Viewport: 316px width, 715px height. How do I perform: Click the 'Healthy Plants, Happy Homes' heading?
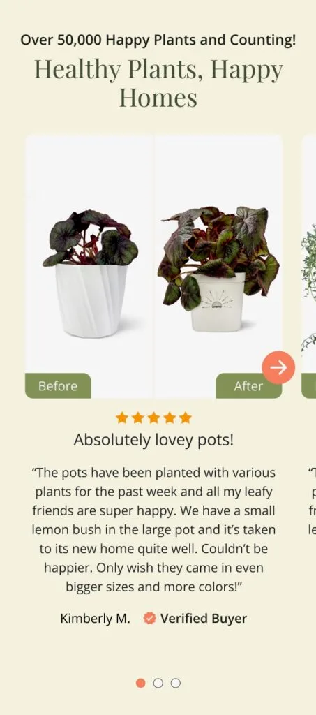point(158,83)
